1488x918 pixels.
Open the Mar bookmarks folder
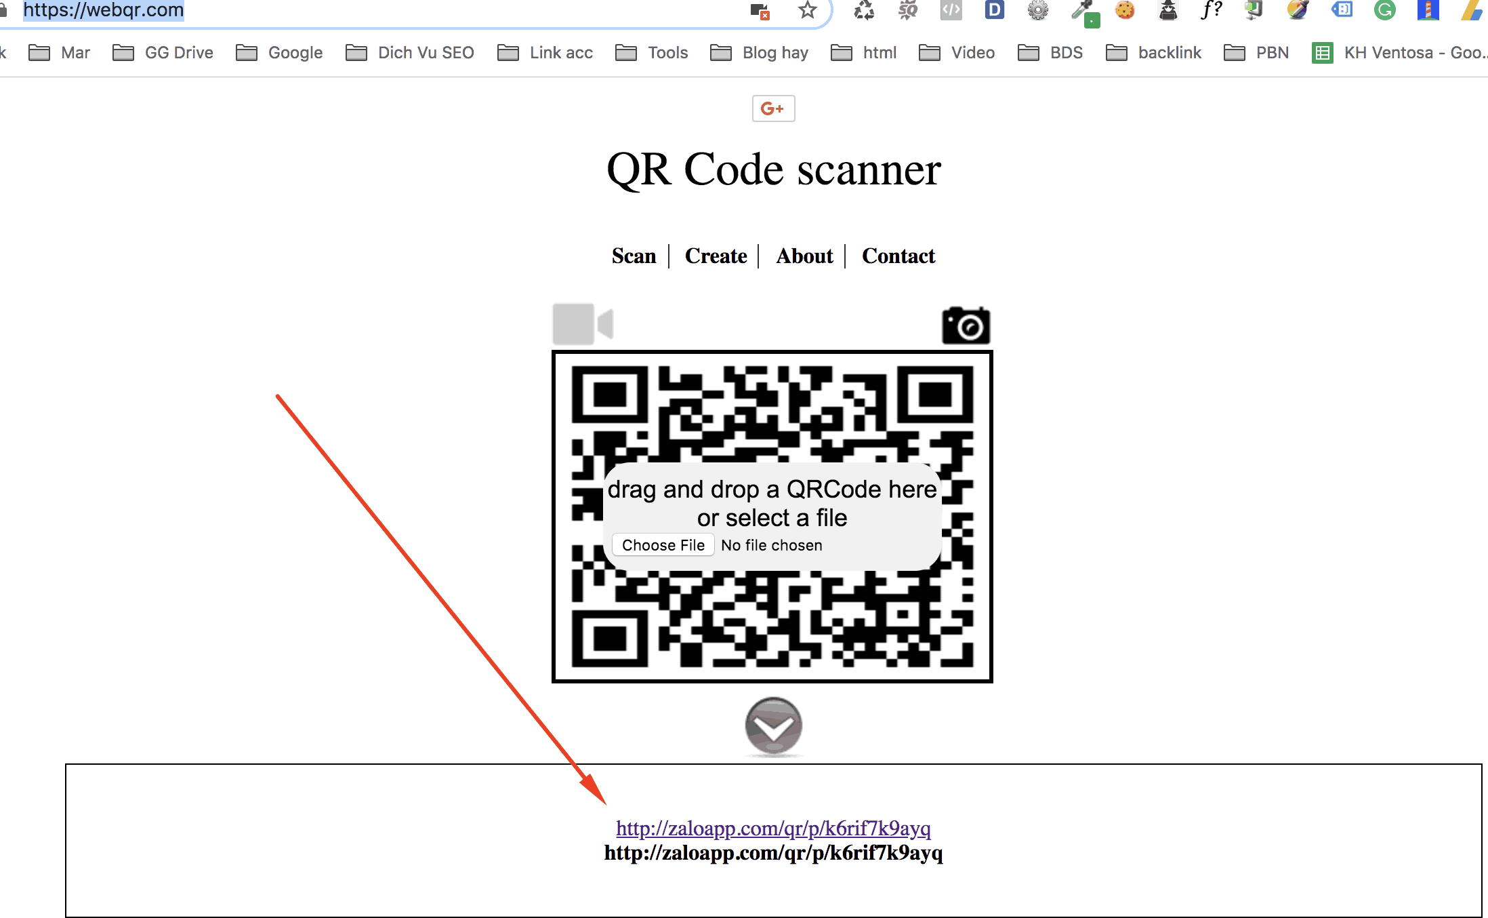(x=60, y=53)
